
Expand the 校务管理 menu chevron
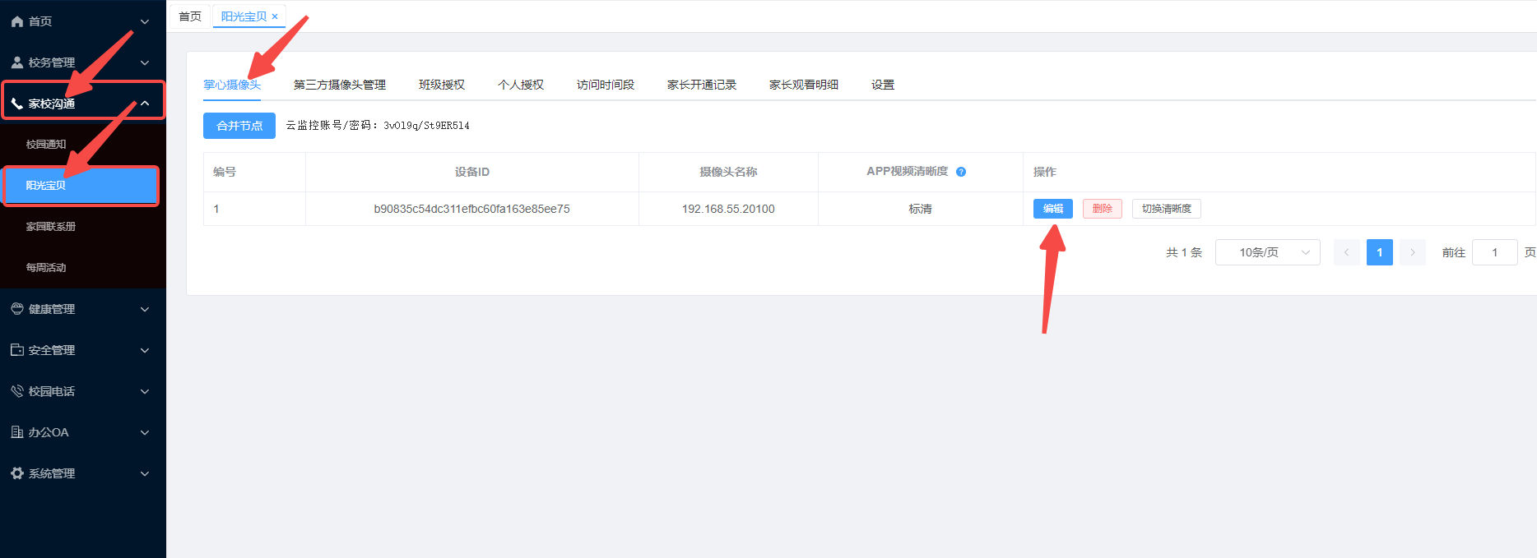(145, 62)
